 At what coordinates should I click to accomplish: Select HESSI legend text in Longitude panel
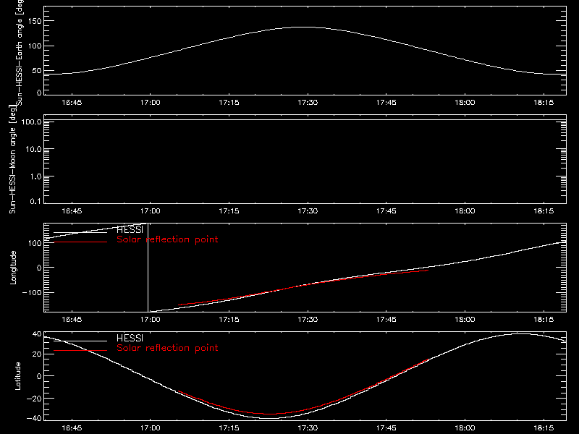(x=130, y=229)
